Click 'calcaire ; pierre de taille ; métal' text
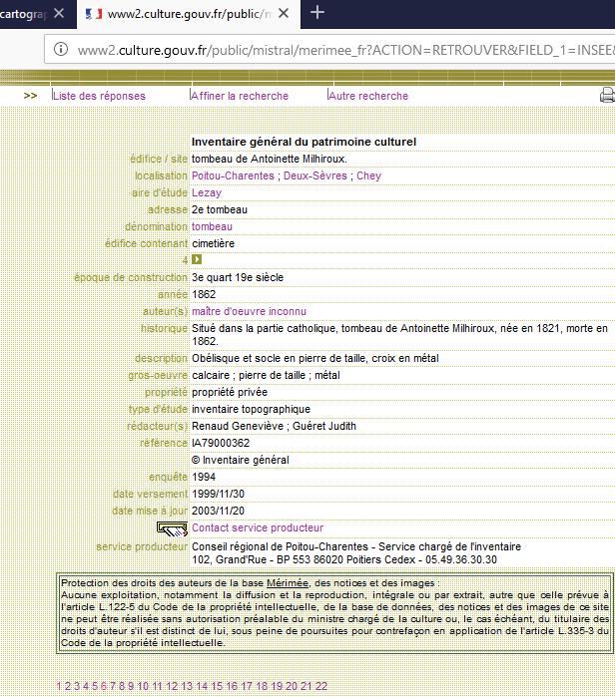Screen dimensions: 615x697 tap(266, 375)
